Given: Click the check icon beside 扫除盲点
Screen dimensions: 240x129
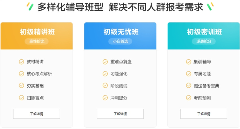Looking at the screenshot, I should click(x=21, y=98).
